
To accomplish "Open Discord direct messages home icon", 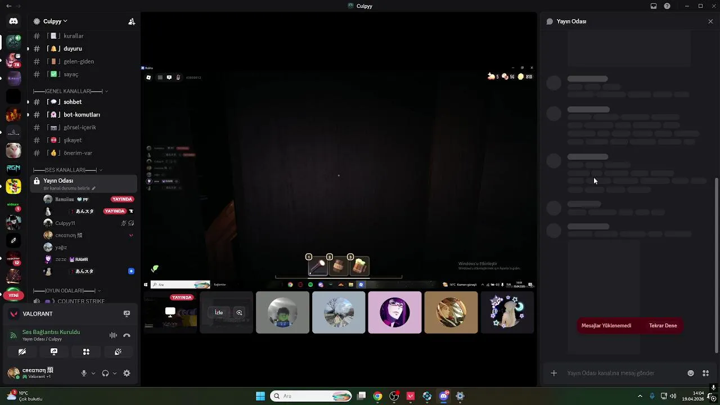I will click(13, 21).
